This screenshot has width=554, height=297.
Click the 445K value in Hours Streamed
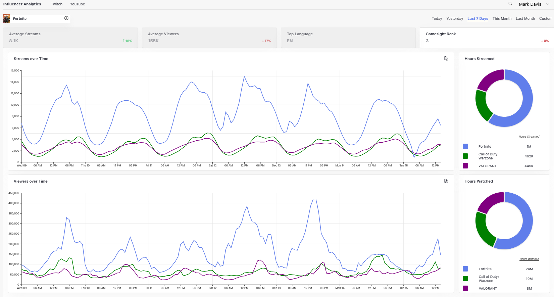point(529,166)
